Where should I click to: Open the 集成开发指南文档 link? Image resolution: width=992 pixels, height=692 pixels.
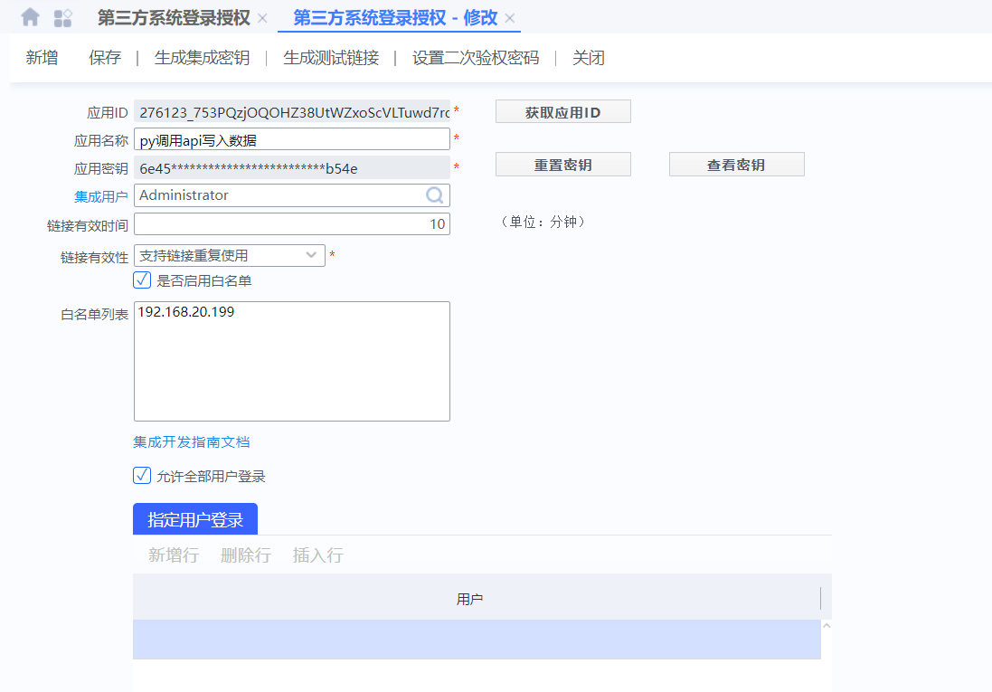(x=192, y=442)
